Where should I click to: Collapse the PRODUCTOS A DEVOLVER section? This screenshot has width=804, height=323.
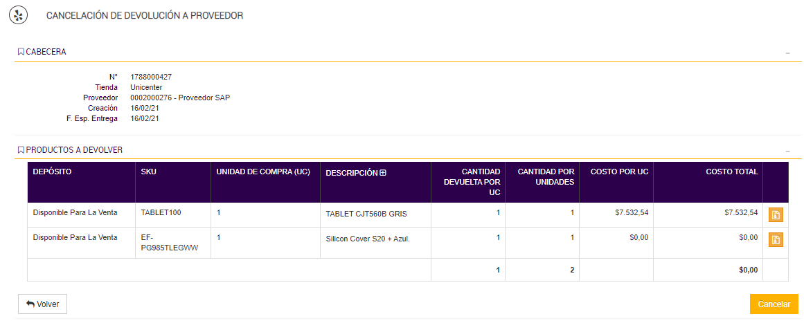(787, 151)
